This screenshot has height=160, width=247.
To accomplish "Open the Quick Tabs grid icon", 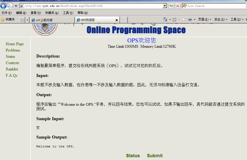I will pos(22,20).
